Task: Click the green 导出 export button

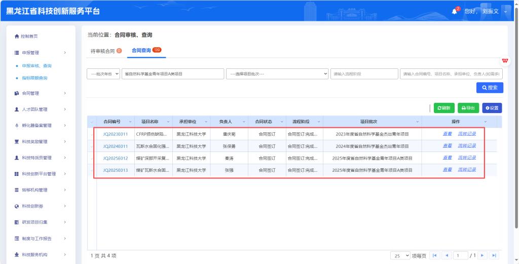Action: (468, 108)
